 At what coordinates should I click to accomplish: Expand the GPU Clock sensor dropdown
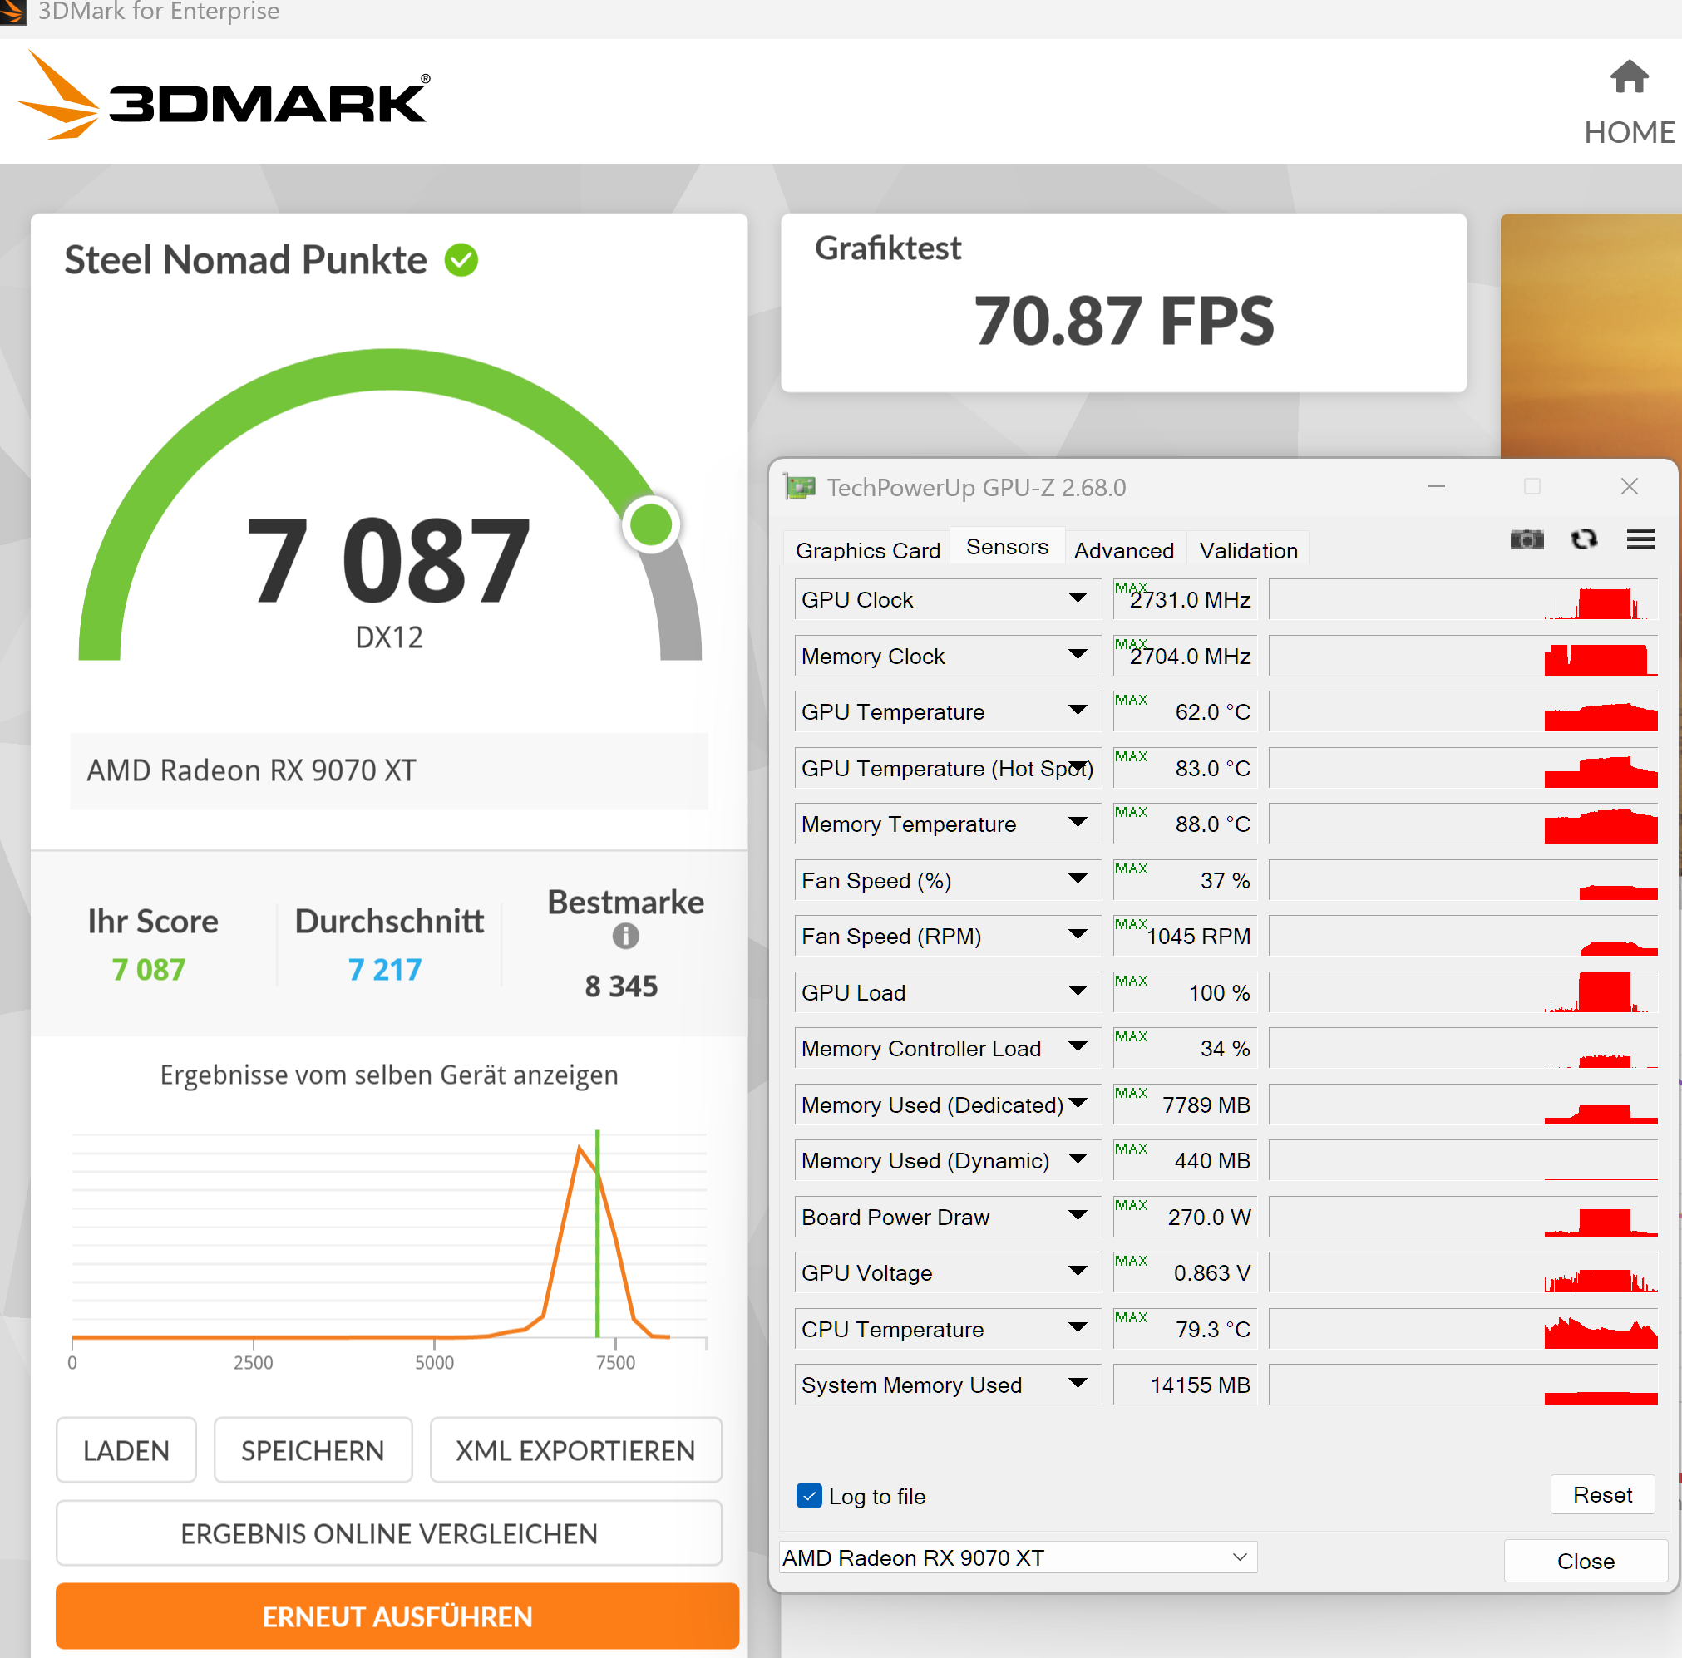(1077, 599)
